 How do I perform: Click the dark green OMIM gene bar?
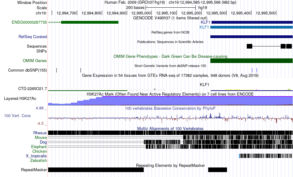[x=251, y=61]
